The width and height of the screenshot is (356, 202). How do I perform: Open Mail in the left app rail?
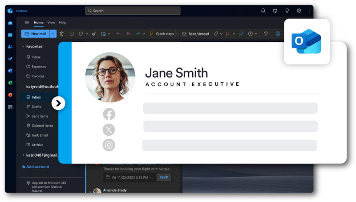[10, 23]
